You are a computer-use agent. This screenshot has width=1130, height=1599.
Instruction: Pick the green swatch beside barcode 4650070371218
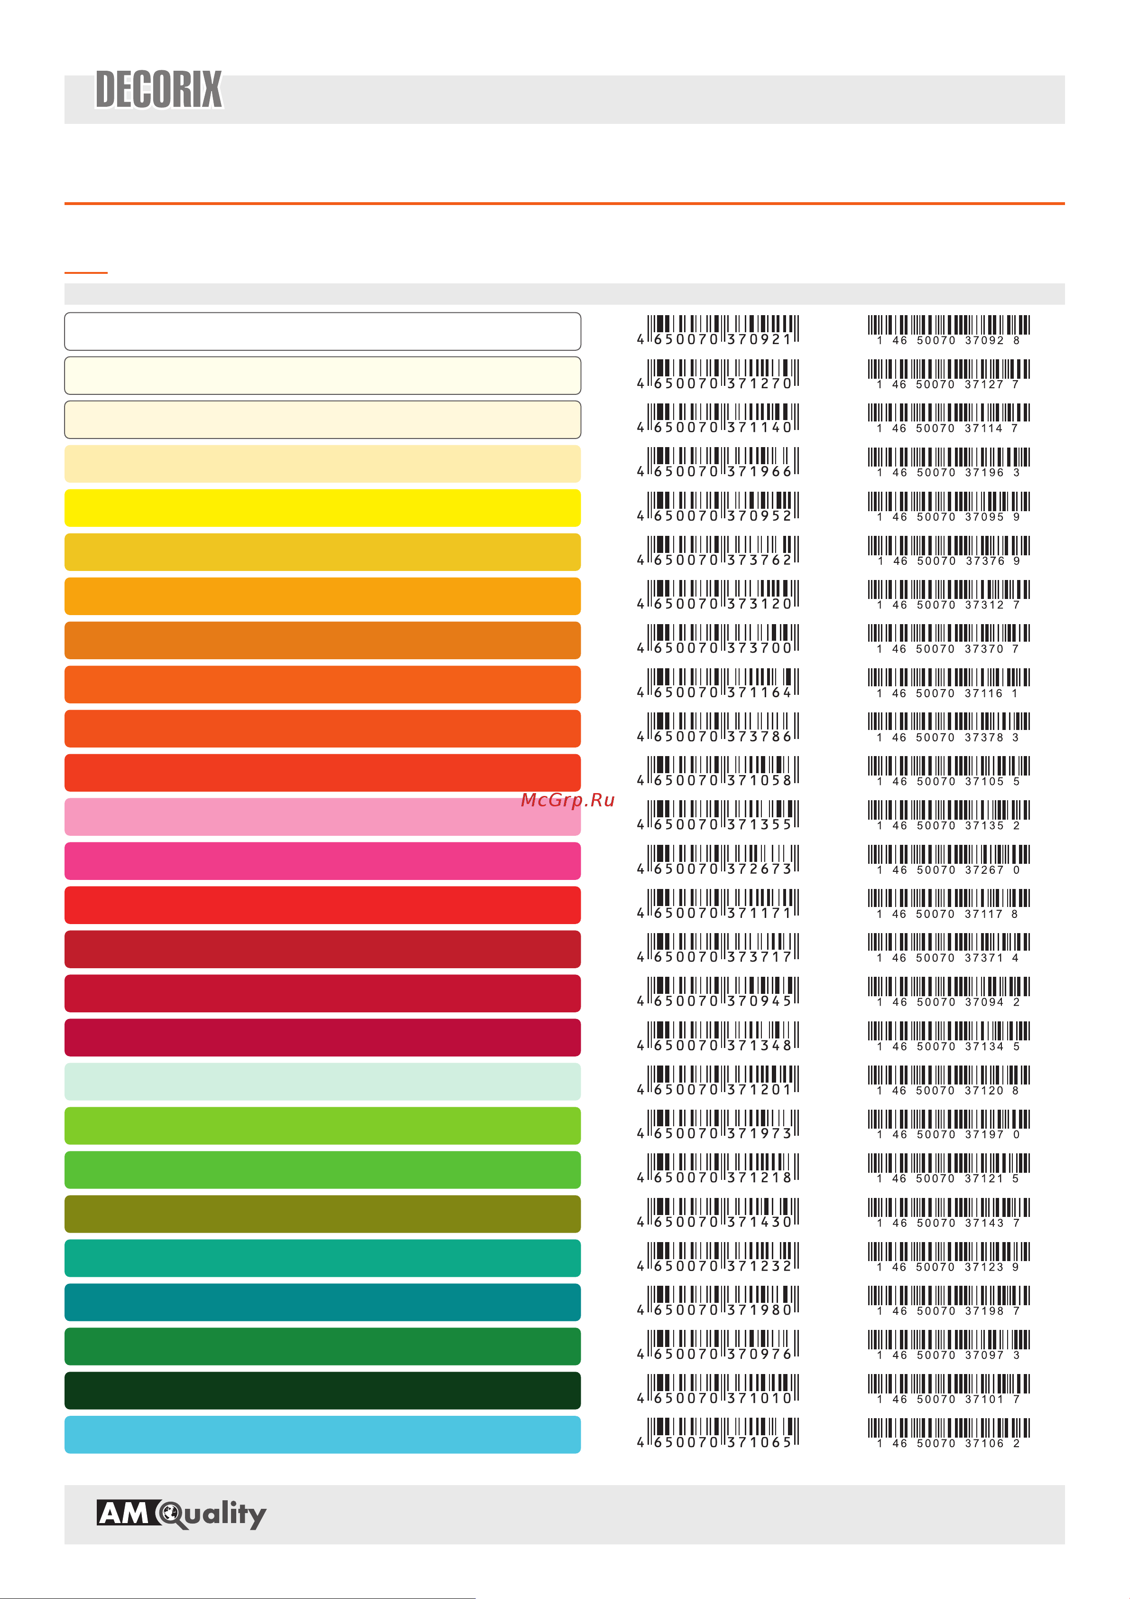tap(323, 1170)
